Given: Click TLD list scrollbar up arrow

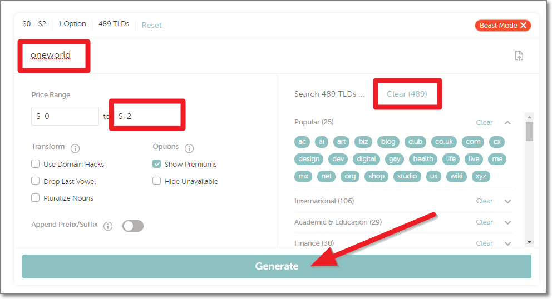Looking at the screenshot, I should 530,117.
